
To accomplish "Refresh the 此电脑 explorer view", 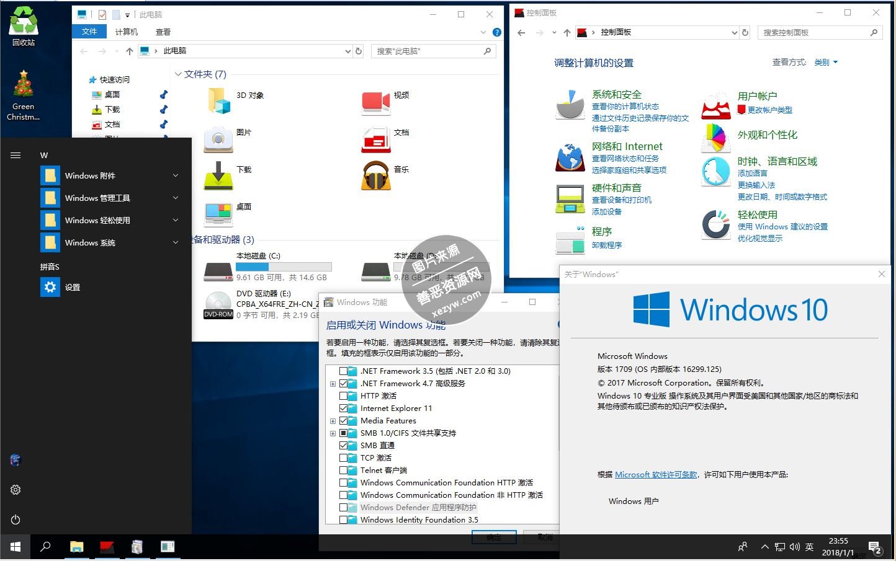I will coord(358,51).
